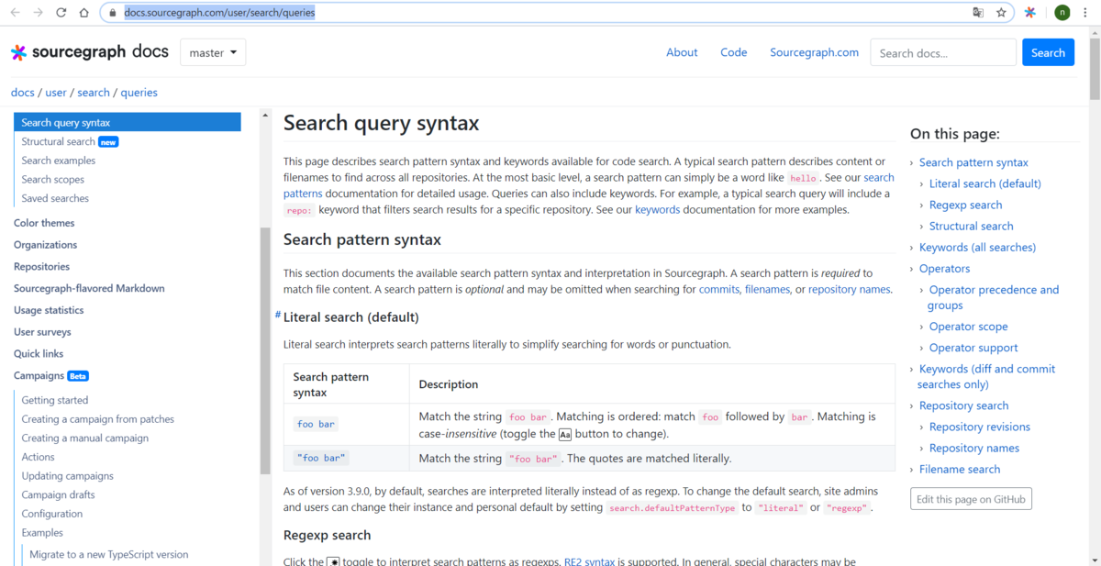The width and height of the screenshot is (1101, 566).
Task: Open Search scopes in sidebar
Action: click(53, 180)
